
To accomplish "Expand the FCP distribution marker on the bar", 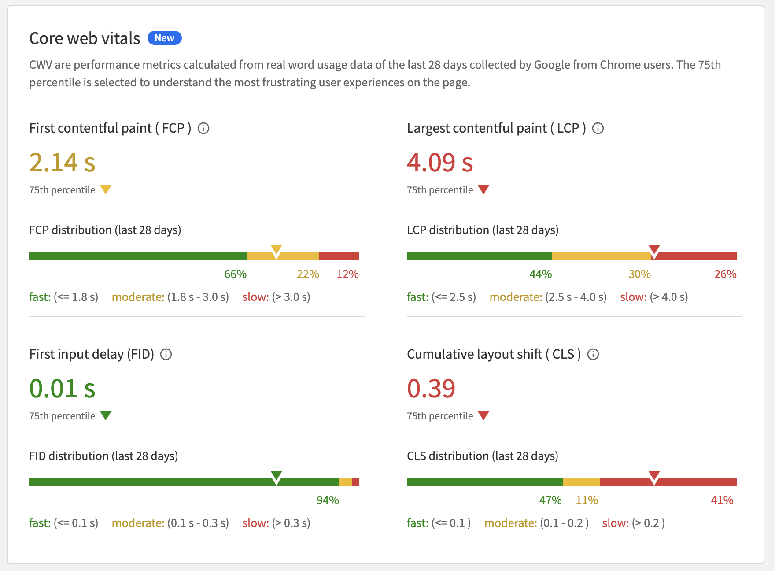I will [x=277, y=249].
